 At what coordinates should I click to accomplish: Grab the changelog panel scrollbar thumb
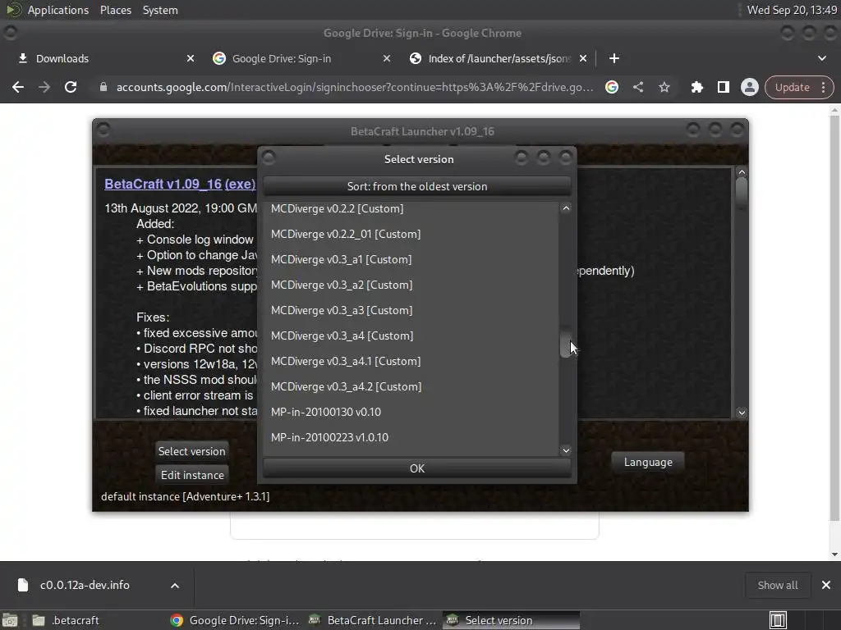[x=742, y=192]
